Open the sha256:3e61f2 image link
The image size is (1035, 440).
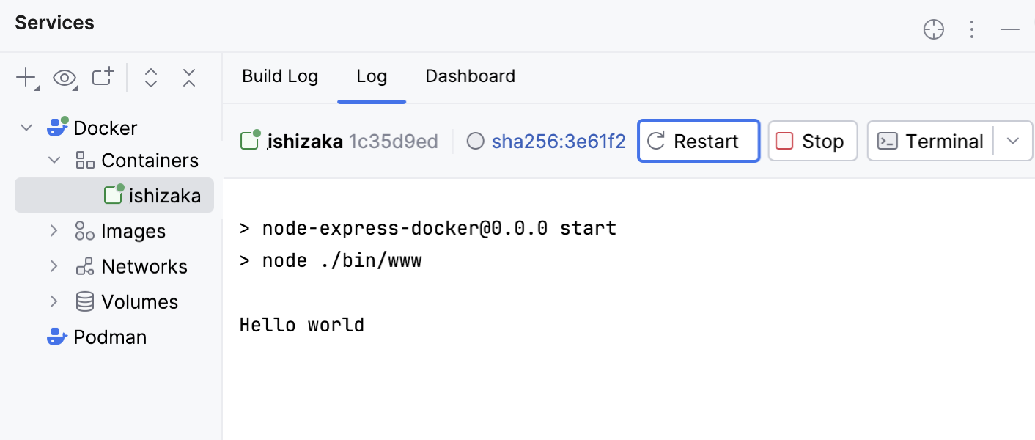559,141
